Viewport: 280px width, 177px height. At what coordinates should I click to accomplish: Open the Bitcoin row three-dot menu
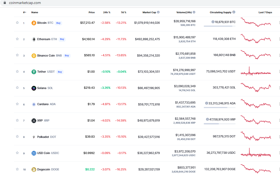pyautogui.click(x=279, y=22)
